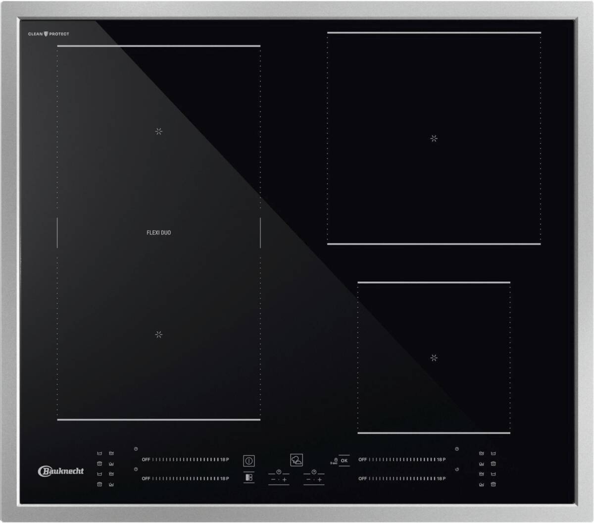Increase the left timer with plus

[x=285, y=480]
